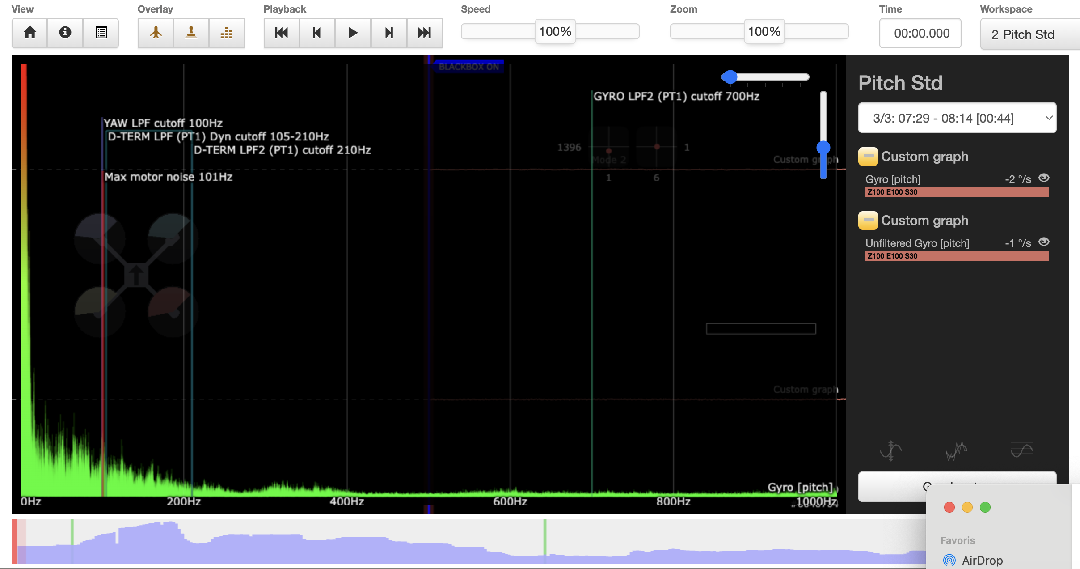Step forward one frame
1080x569 pixels.
coord(389,33)
